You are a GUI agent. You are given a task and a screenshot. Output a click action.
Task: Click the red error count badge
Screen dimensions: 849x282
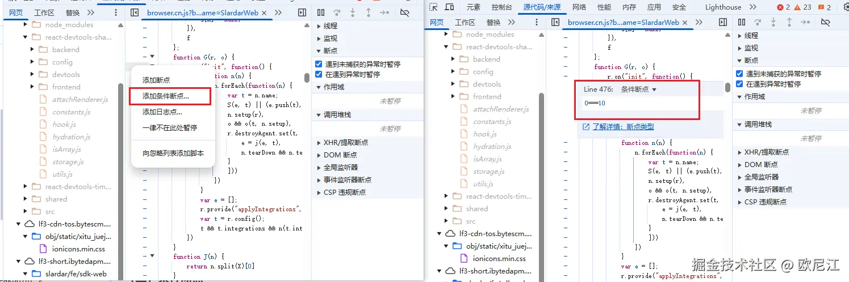(x=783, y=7)
